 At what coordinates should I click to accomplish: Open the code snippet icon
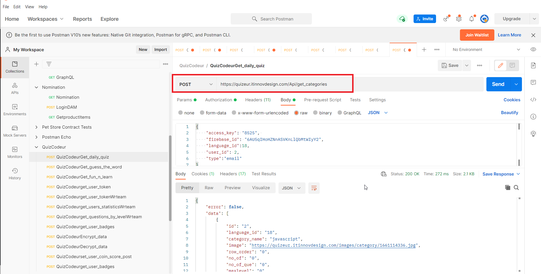click(x=533, y=100)
